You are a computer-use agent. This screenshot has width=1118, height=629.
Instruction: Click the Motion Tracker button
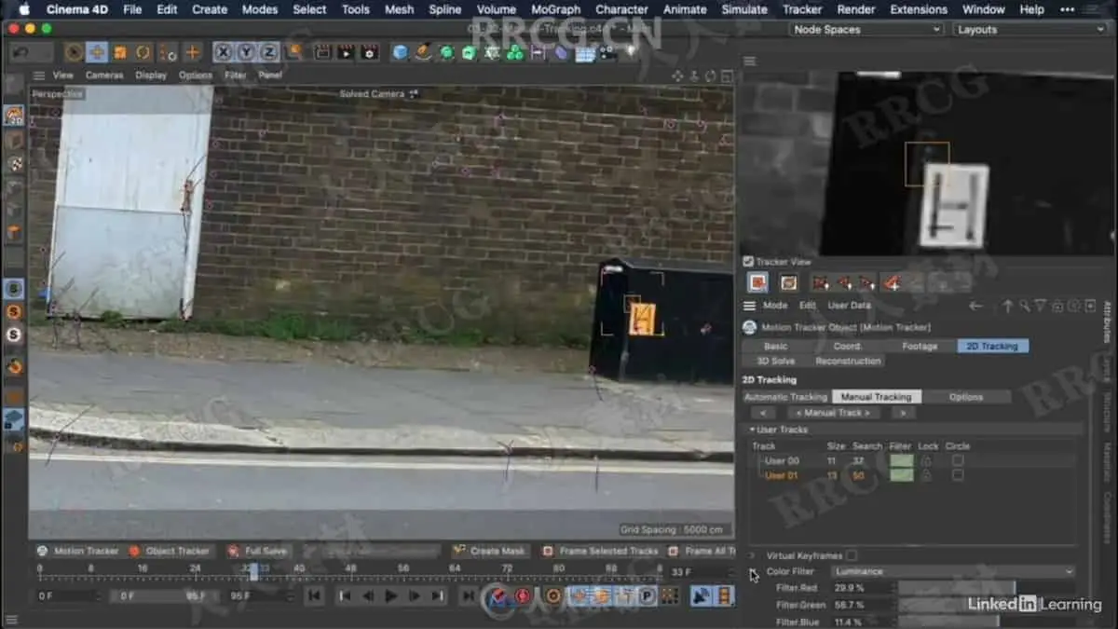(x=78, y=551)
